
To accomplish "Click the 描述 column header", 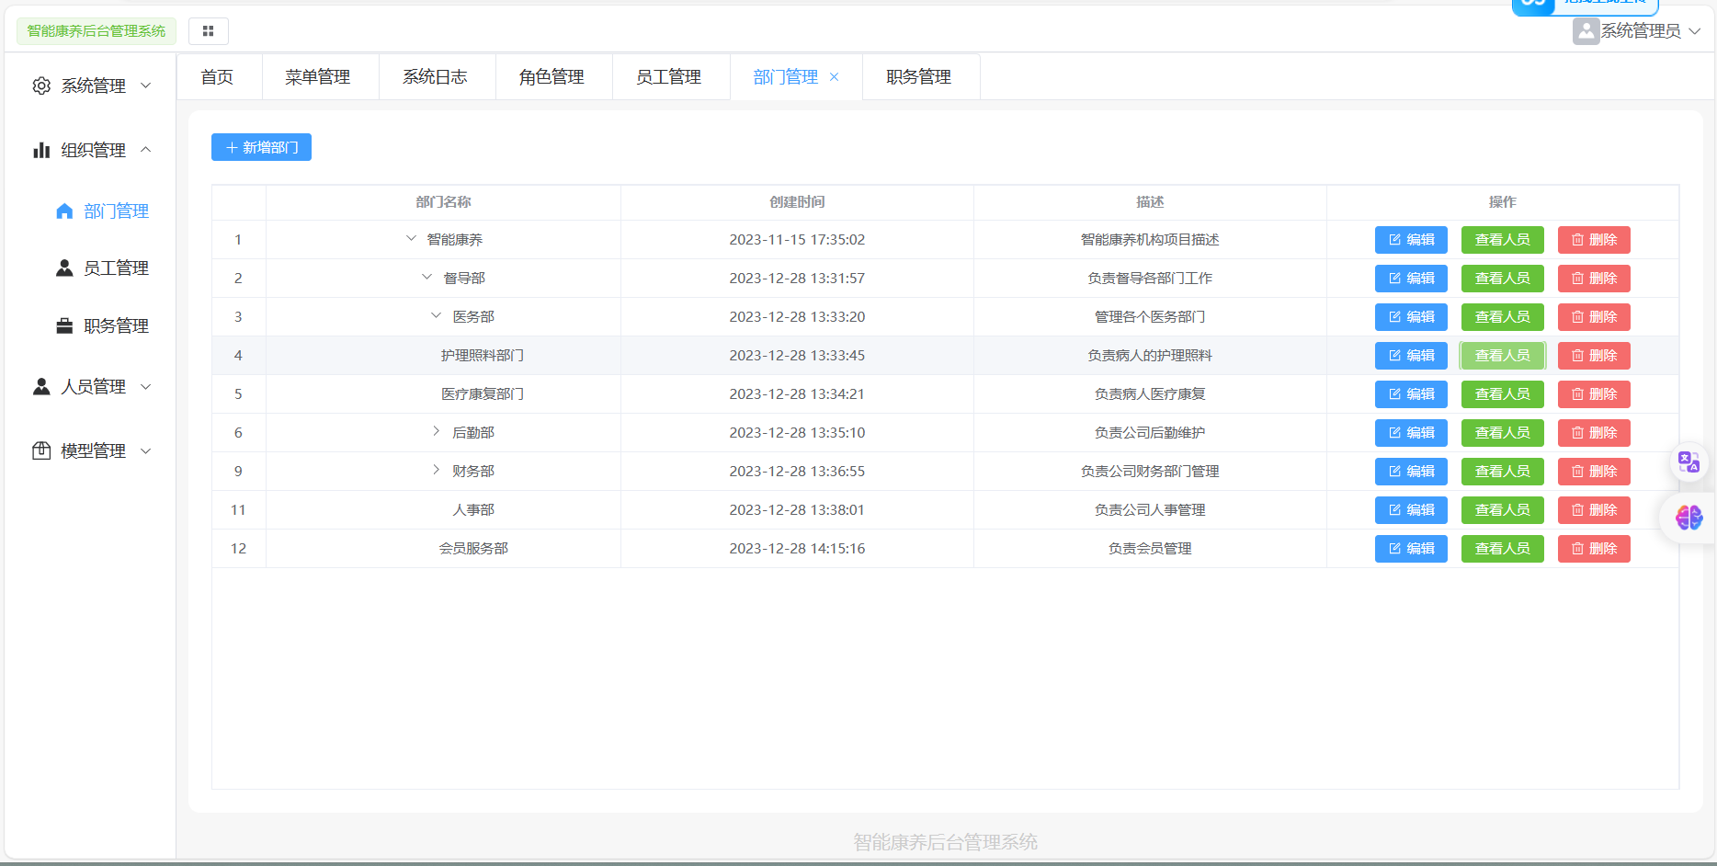I will click(1150, 202).
